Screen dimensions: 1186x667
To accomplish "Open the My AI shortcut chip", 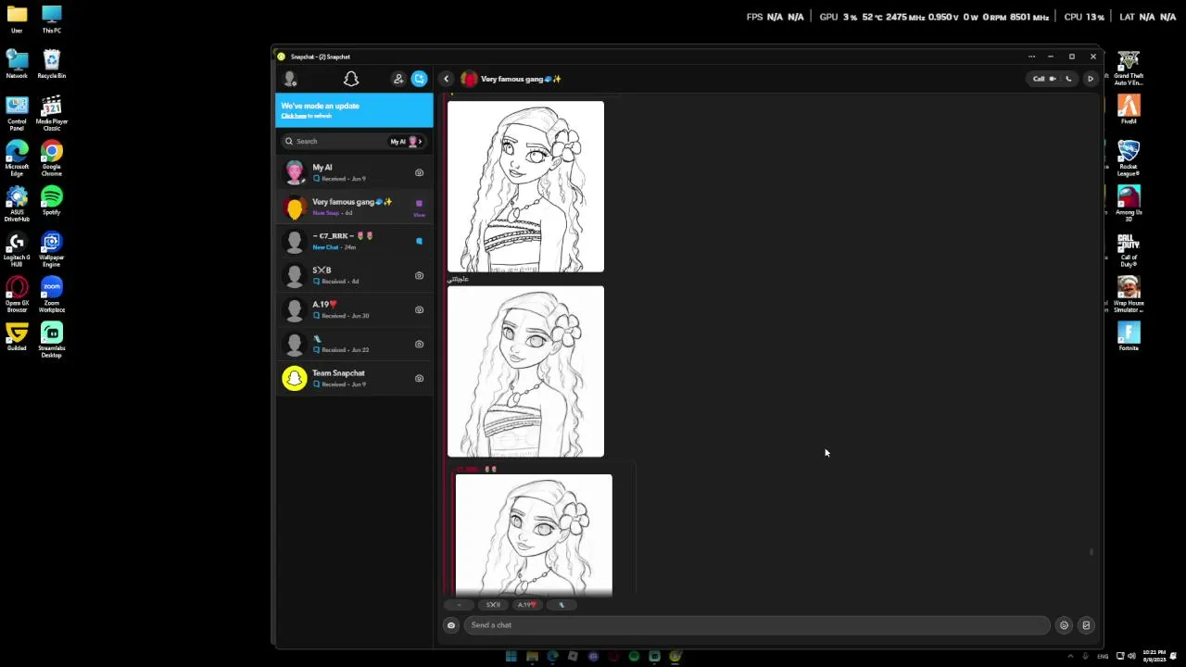I will coord(406,141).
